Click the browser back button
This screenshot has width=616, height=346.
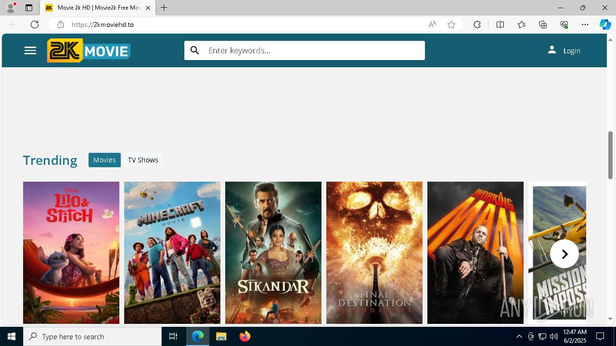pos(13,25)
